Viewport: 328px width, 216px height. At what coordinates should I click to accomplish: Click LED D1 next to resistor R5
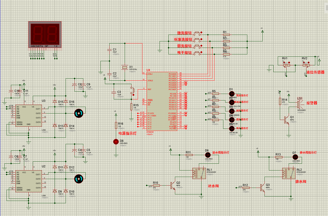231,93
